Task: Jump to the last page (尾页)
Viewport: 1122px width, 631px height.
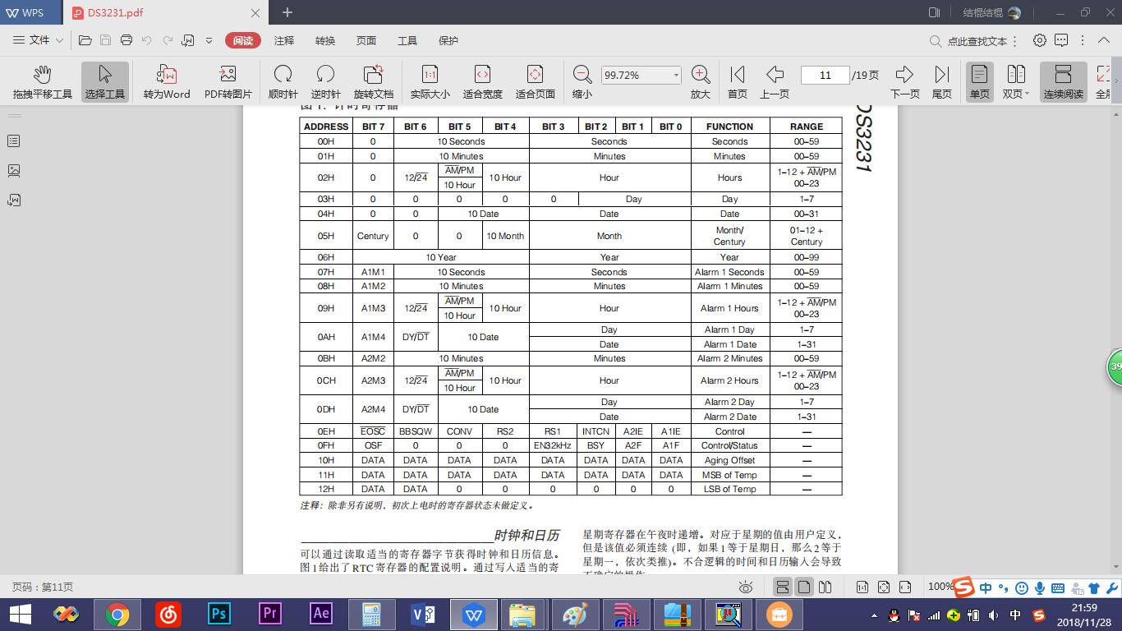Action: (x=942, y=82)
